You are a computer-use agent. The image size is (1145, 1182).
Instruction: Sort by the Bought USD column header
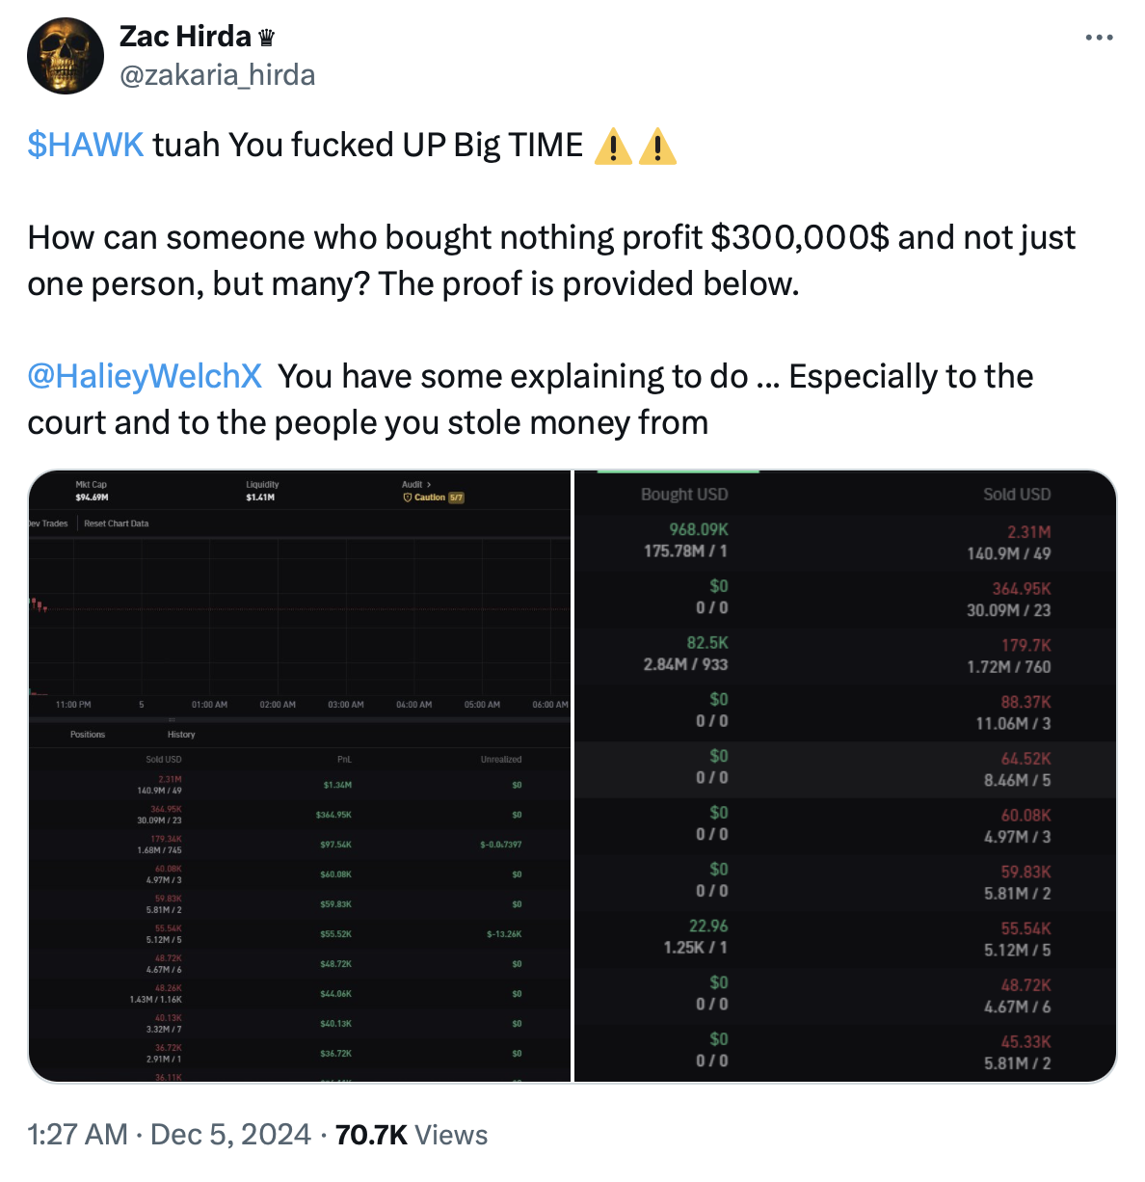pos(684,495)
